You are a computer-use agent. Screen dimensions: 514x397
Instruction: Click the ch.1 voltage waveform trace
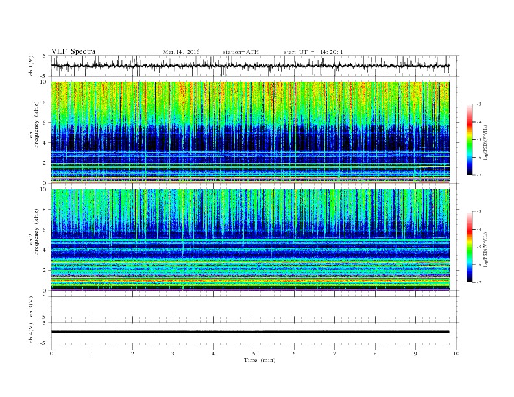coord(250,66)
